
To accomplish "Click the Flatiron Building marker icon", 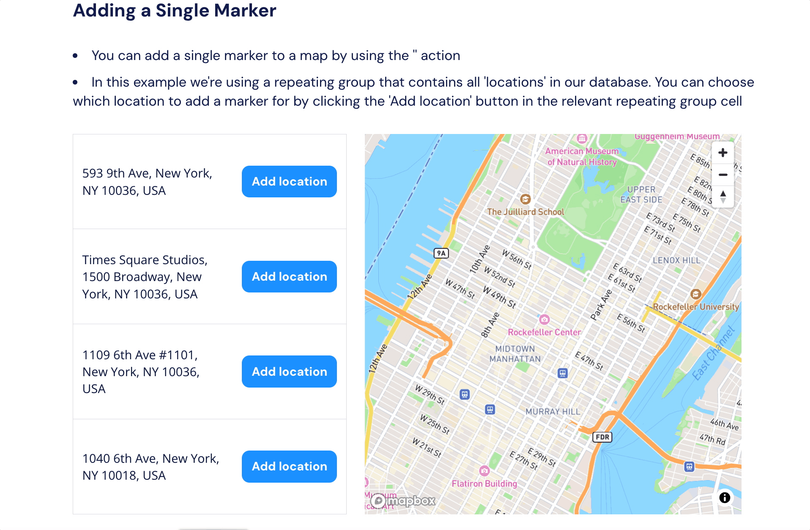I will point(484,470).
